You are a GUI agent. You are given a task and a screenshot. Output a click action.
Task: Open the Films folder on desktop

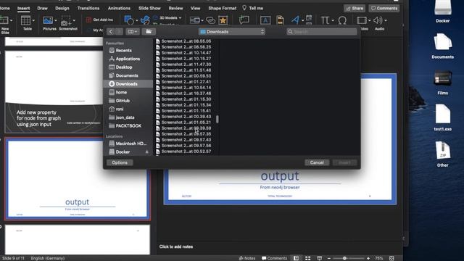click(443, 83)
